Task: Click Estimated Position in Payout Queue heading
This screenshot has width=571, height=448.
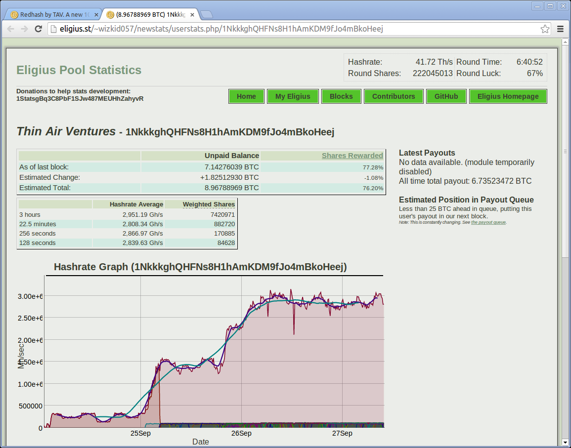Action: pos(466,200)
